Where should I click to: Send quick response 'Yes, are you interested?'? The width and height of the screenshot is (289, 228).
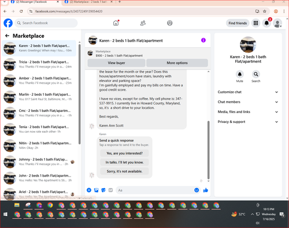124,154
